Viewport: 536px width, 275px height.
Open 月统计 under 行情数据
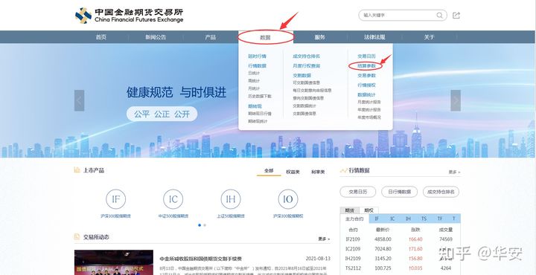click(254, 88)
